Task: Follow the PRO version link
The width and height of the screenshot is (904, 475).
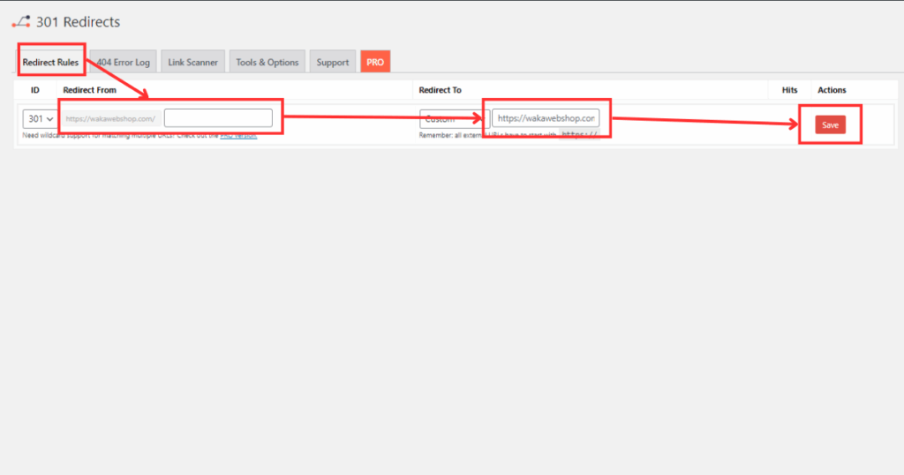Action: pos(238,135)
